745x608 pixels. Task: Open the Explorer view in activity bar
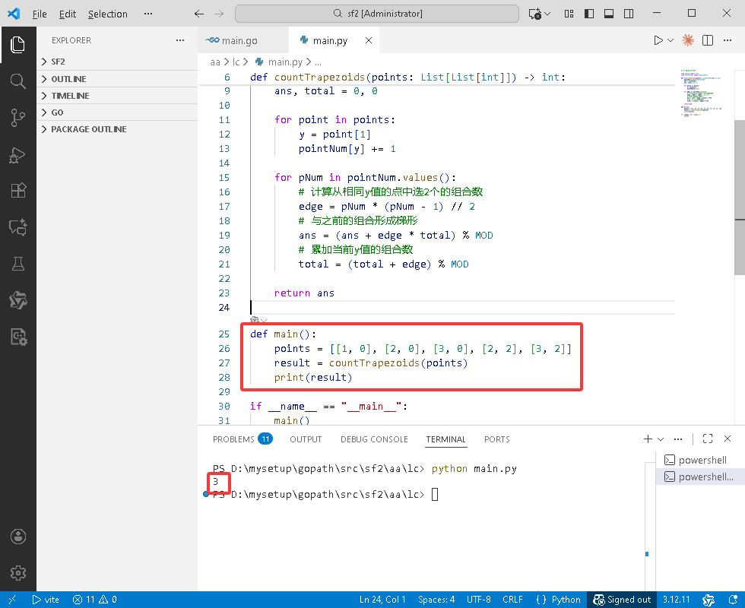click(x=18, y=45)
